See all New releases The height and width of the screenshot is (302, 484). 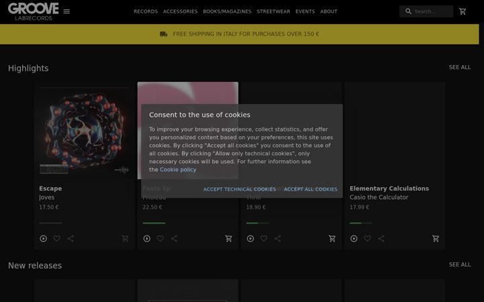460,264
